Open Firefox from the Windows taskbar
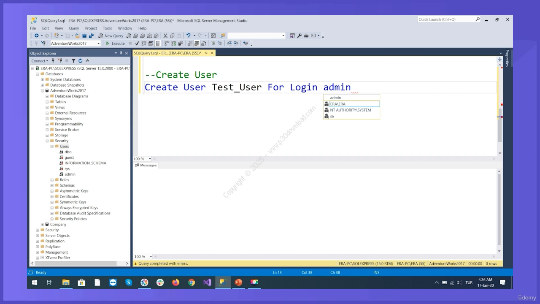This screenshot has height=304, width=540. tap(176, 282)
